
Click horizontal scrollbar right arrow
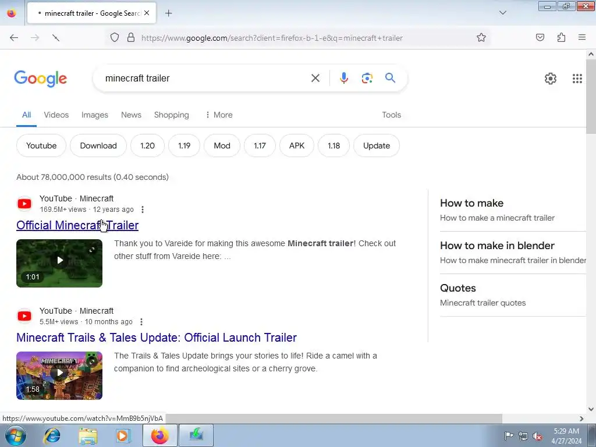581,418
